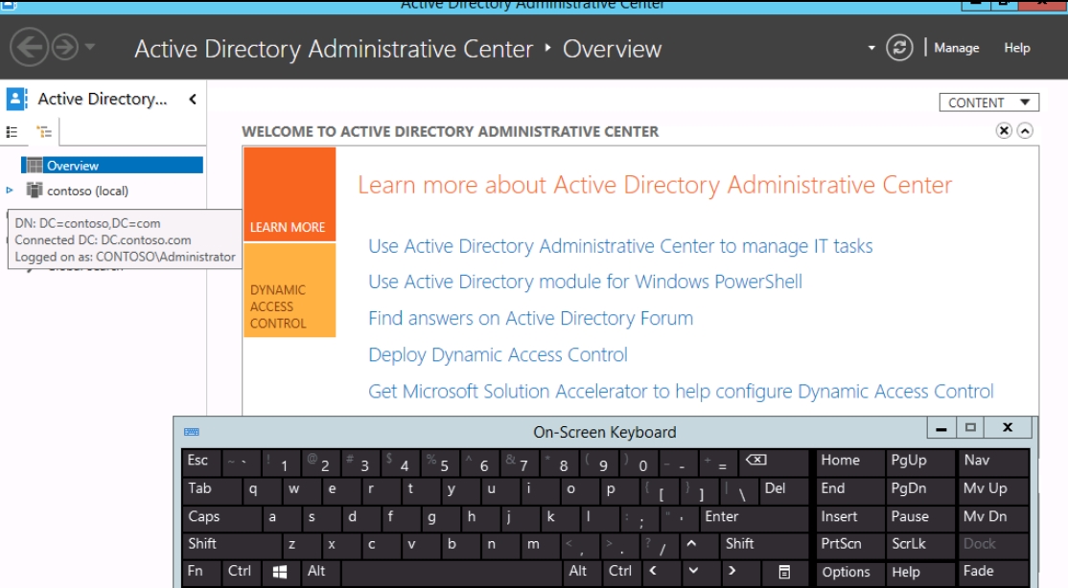This screenshot has height=588, width=1068.
Task: Click the Home key
Action: (x=849, y=462)
